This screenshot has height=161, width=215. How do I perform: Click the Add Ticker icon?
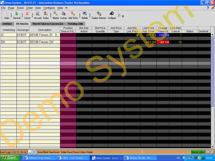(73, 15)
